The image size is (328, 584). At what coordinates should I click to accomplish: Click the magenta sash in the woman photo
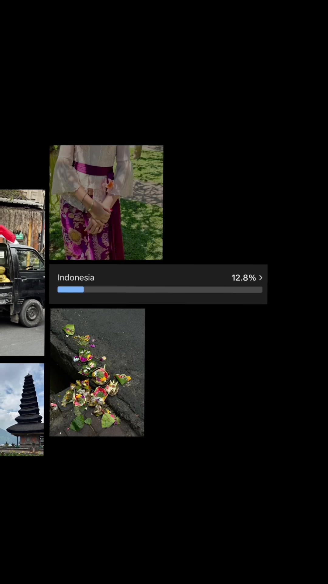click(x=93, y=169)
